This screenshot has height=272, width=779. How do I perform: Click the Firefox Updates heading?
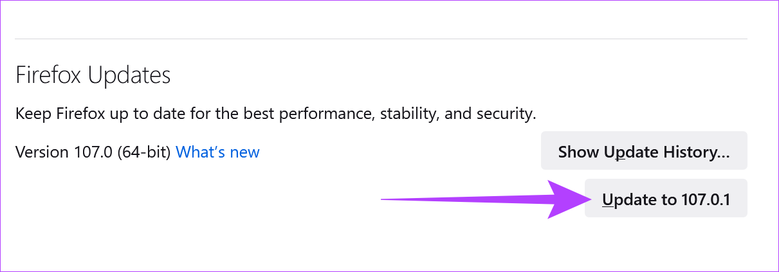pyautogui.click(x=93, y=75)
